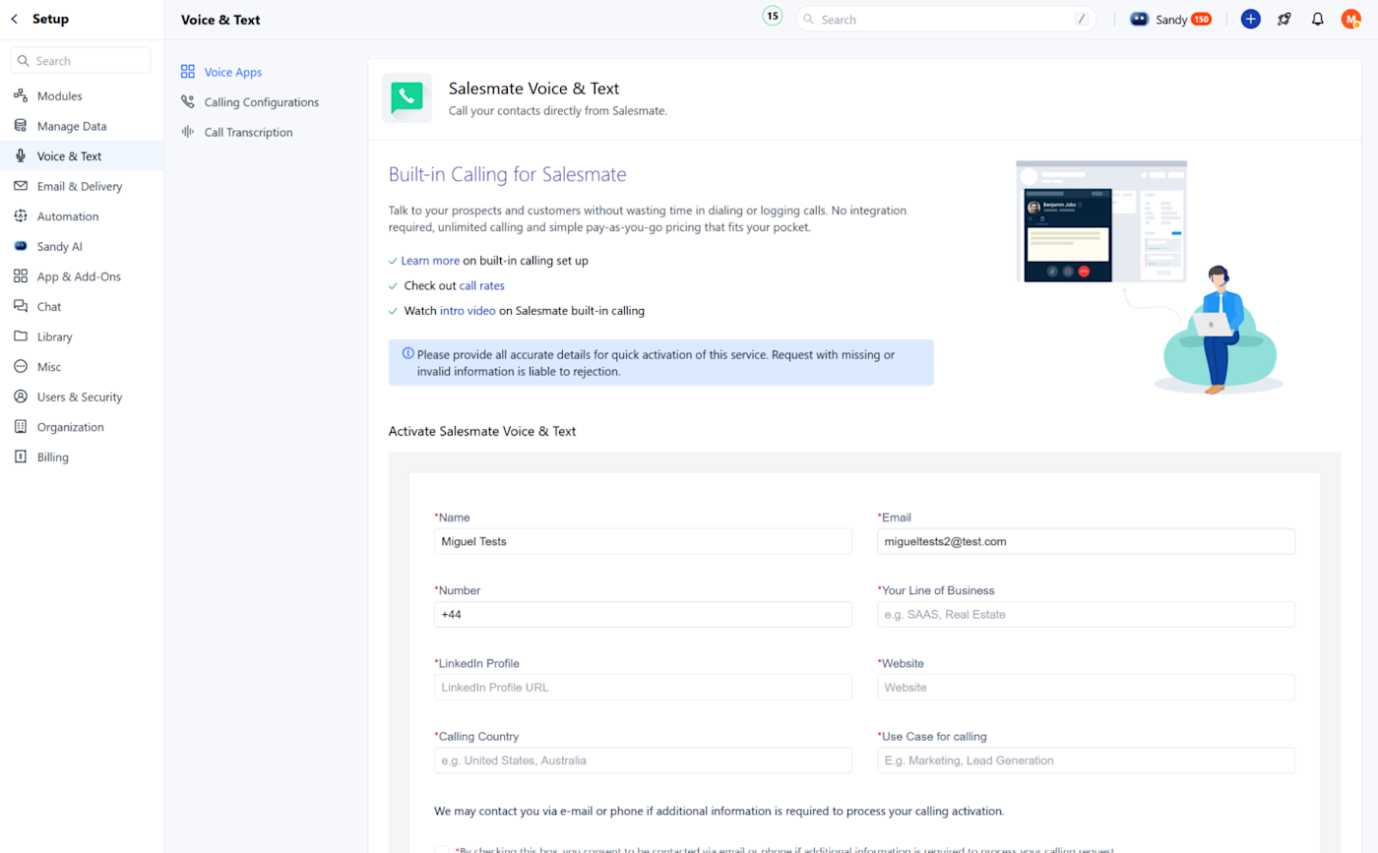
Task: Click the Call Transcription waveform icon
Action: tap(188, 132)
